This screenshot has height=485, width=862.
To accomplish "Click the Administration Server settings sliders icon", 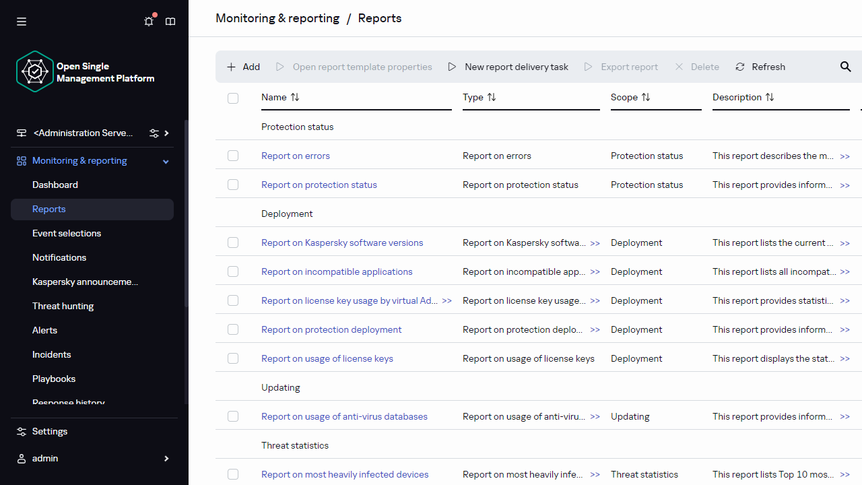I will click(154, 133).
